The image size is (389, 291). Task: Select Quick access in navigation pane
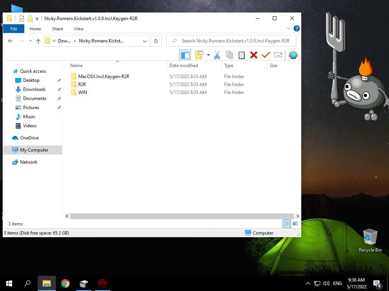click(33, 71)
